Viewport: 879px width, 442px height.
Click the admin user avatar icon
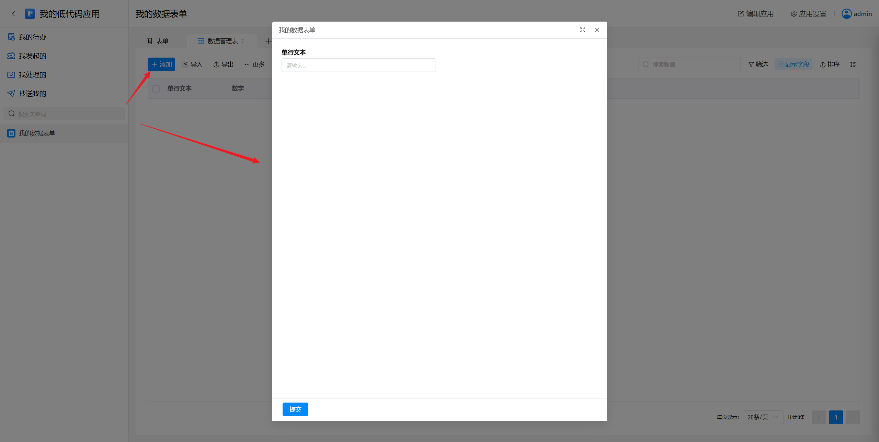[x=846, y=14]
